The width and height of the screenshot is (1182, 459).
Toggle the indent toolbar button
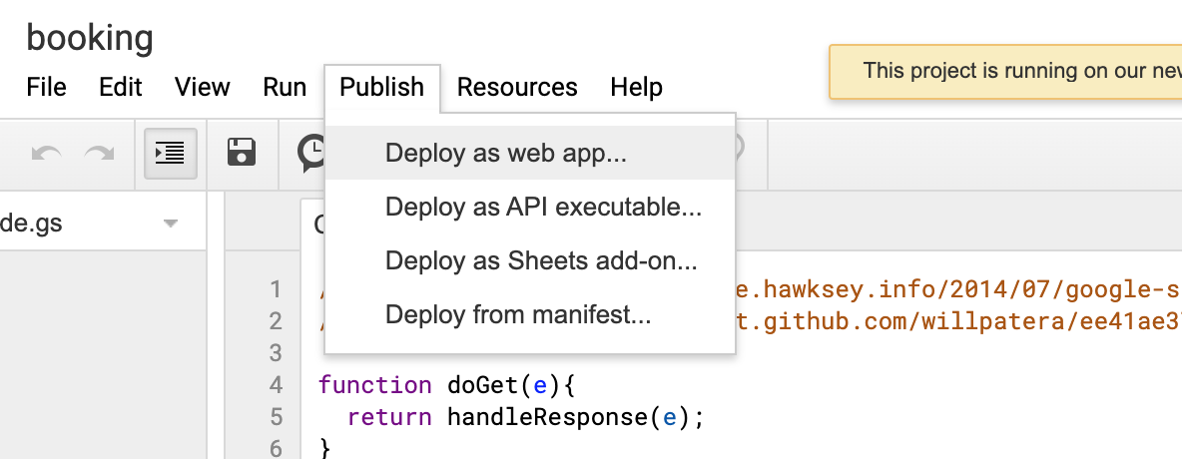[x=171, y=153]
